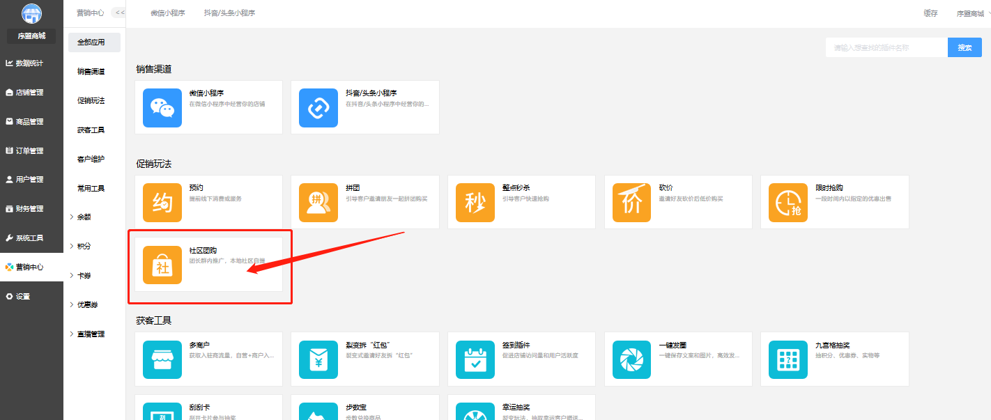Select 全部应用 in the submenu
The image size is (991, 420).
coord(94,42)
